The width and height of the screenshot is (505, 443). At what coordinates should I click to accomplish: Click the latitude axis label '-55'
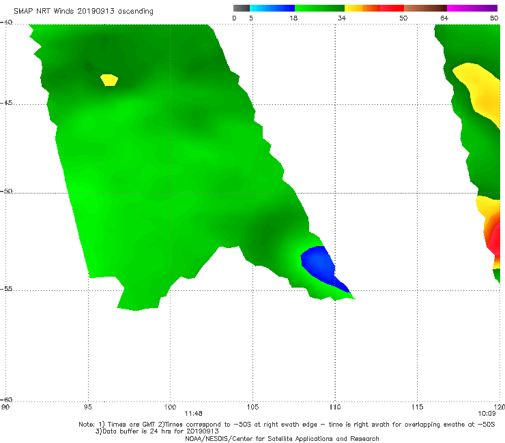click(x=6, y=288)
